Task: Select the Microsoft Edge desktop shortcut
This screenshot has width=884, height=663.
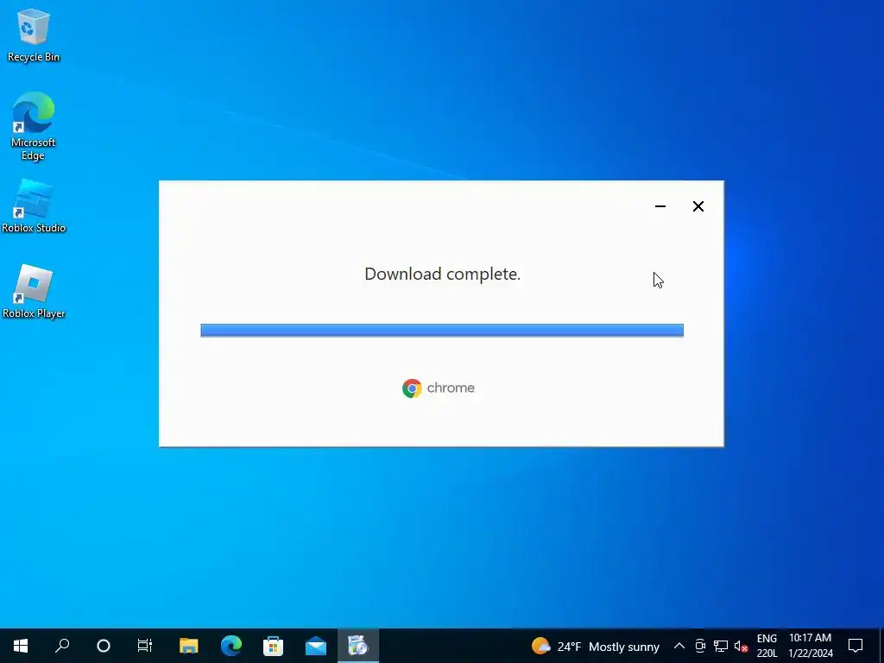Action: 34,126
